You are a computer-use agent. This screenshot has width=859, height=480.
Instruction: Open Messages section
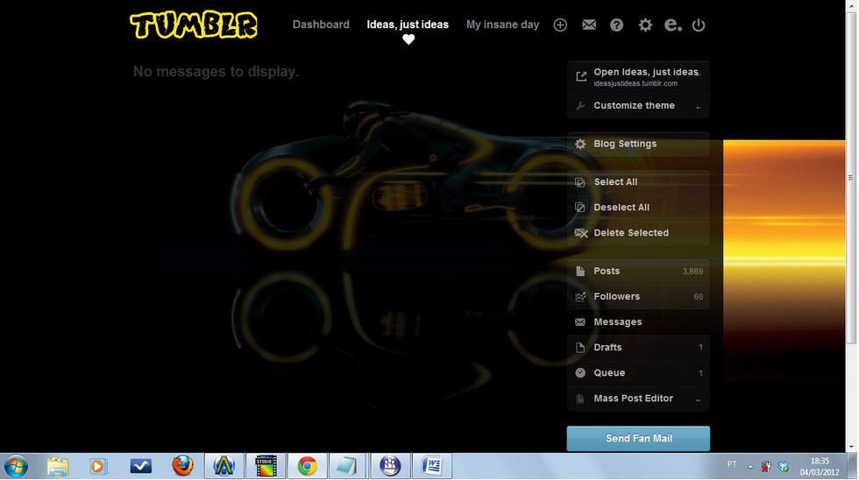638,322
